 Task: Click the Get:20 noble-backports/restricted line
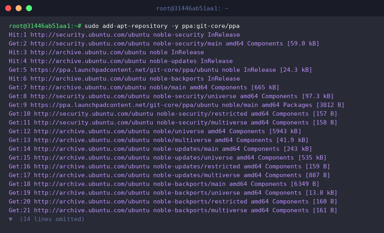(x=173, y=202)
